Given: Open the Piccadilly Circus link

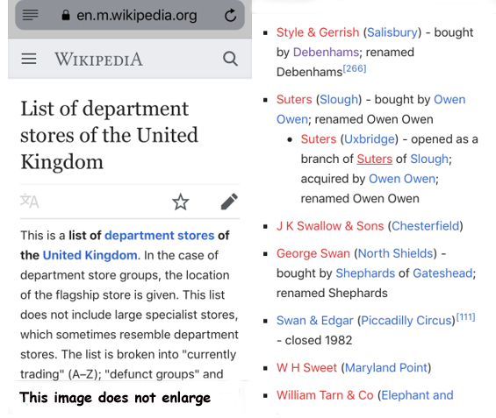Looking at the screenshot, I should point(406,321).
